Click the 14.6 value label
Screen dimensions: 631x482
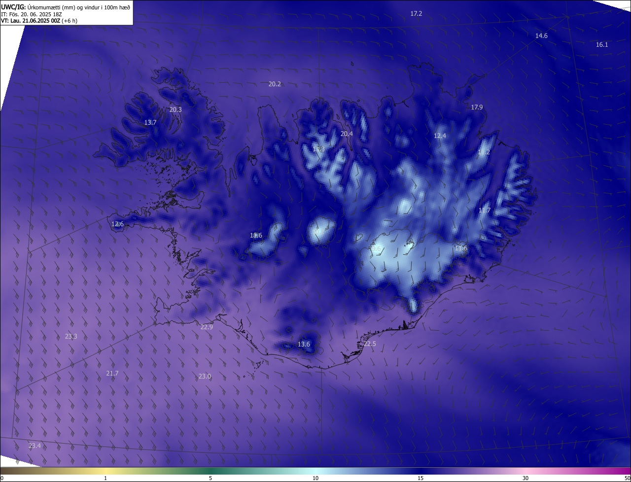pyautogui.click(x=541, y=35)
